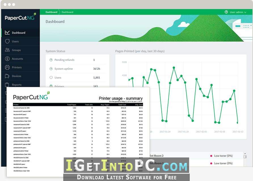Click the last Dashboard breadcrumb in the green bar
The image size is (253, 181).
68,12
